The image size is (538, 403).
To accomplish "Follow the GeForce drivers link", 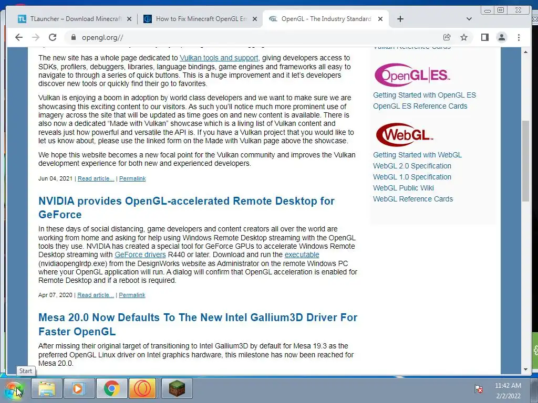I will point(140,254).
